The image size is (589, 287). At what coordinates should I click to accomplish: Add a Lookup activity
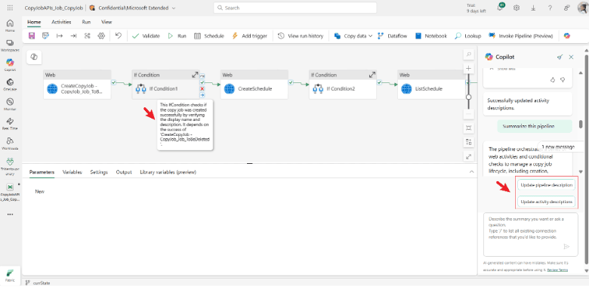467,36
